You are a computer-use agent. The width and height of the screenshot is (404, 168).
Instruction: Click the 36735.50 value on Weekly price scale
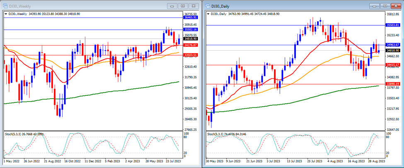click(191, 14)
